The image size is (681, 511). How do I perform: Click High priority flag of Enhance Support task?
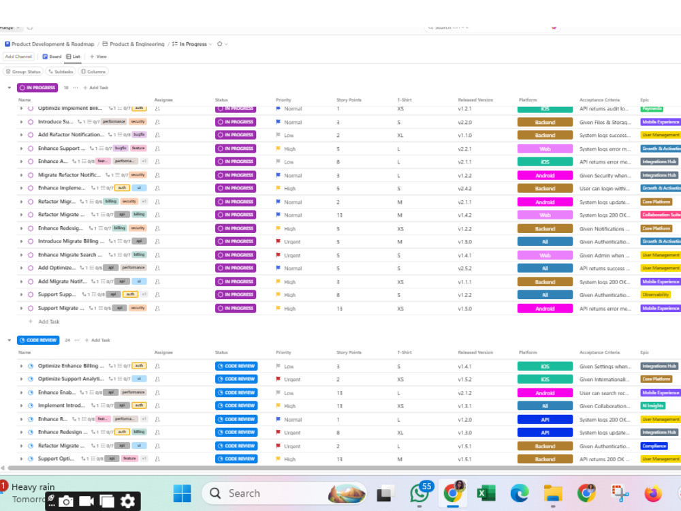279,149
